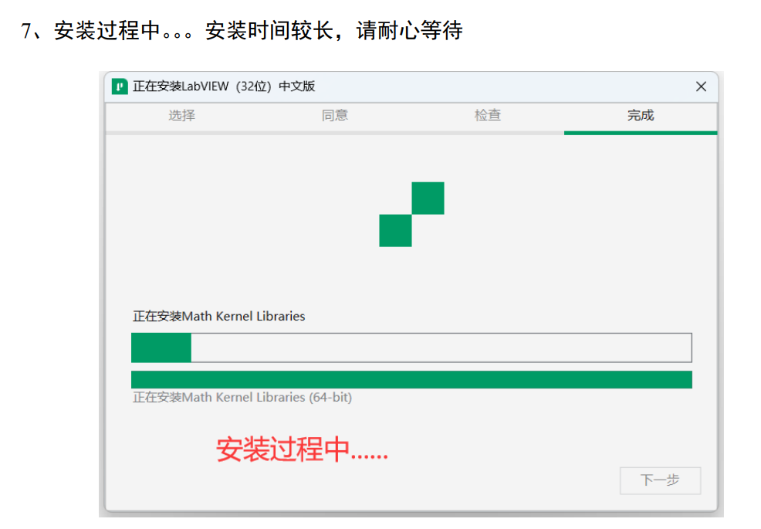The width and height of the screenshot is (761, 529).
Task: Click the NI animated squares loading graphic
Action: tap(411, 214)
